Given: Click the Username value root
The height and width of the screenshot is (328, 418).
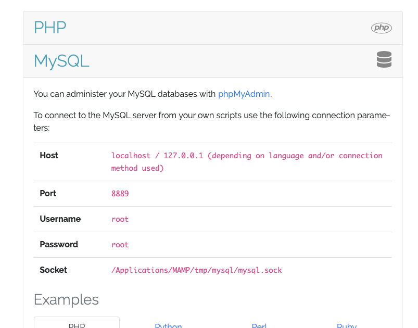Looking at the screenshot, I should pos(120,219).
